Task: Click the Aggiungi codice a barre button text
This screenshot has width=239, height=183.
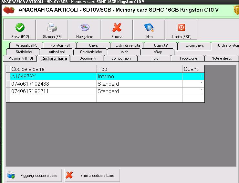Action: (39, 176)
